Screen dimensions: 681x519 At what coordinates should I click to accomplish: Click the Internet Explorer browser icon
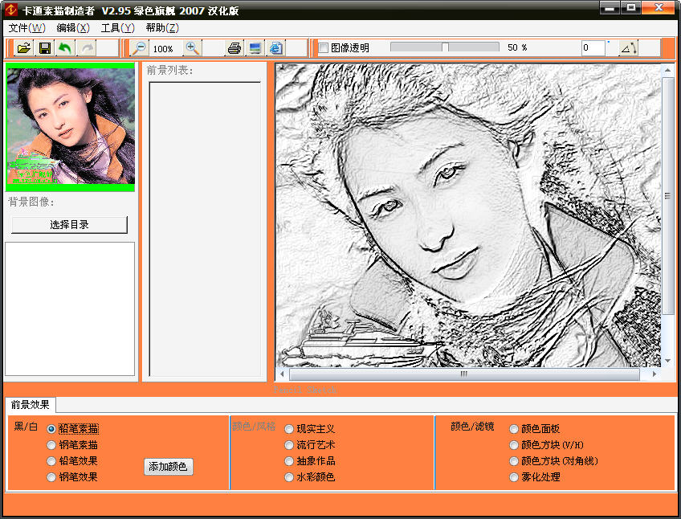(276, 48)
